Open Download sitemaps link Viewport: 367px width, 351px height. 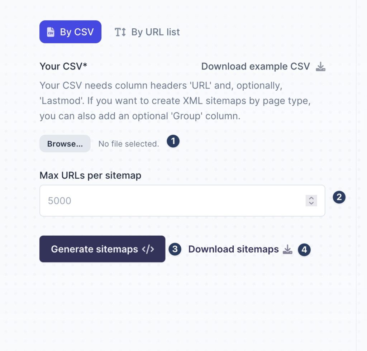click(x=233, y=249)
